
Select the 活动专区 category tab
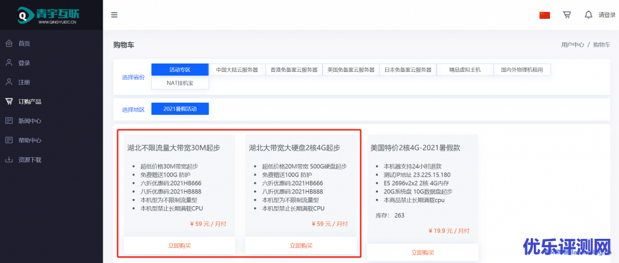[x=180, y=70]
